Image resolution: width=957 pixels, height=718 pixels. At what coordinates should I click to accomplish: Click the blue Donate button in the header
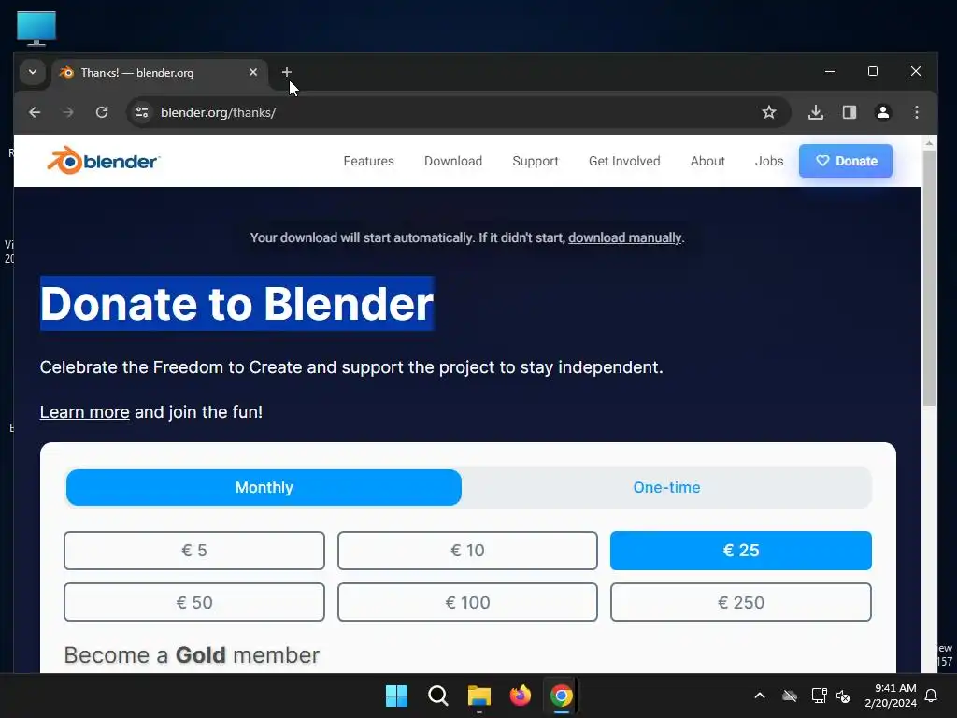tap(845, 161)
